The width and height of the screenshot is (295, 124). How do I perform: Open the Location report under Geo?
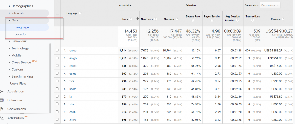point(21,34)
